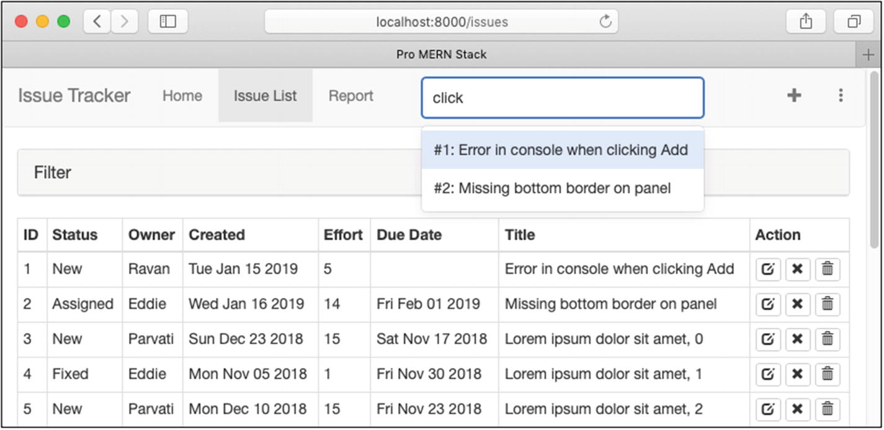This screenshot has width=884, height=430.
Task: Click the search box containing 'click'
Action: click(x=562, y=98)
